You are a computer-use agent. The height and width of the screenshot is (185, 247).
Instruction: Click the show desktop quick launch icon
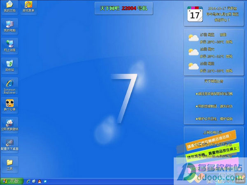coord(34,181)
